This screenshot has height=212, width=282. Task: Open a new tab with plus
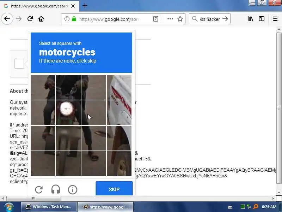pos(85,6)
